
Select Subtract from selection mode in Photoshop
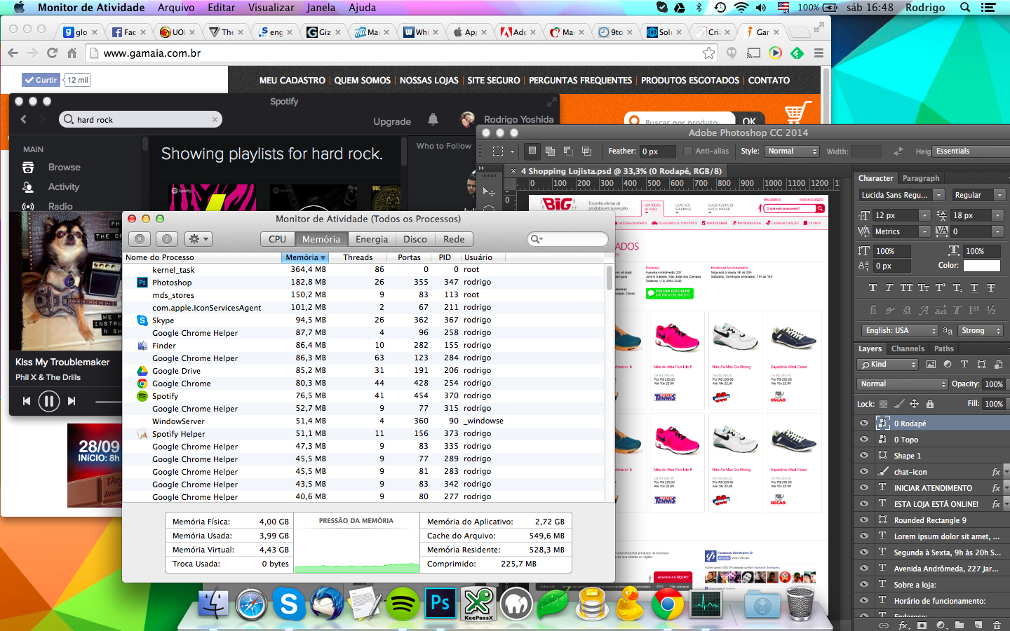pos(568,151)
